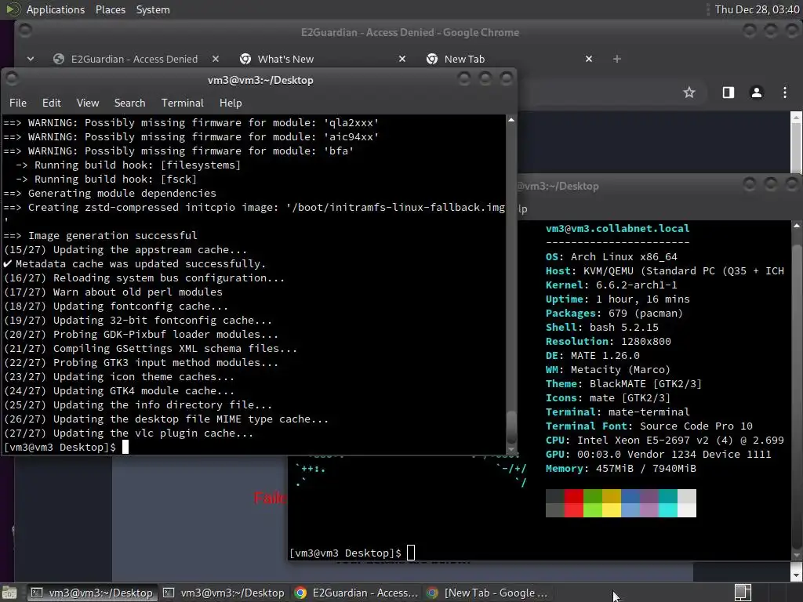Activate [New Tab - Google ... taskbar button

(488, 593)
